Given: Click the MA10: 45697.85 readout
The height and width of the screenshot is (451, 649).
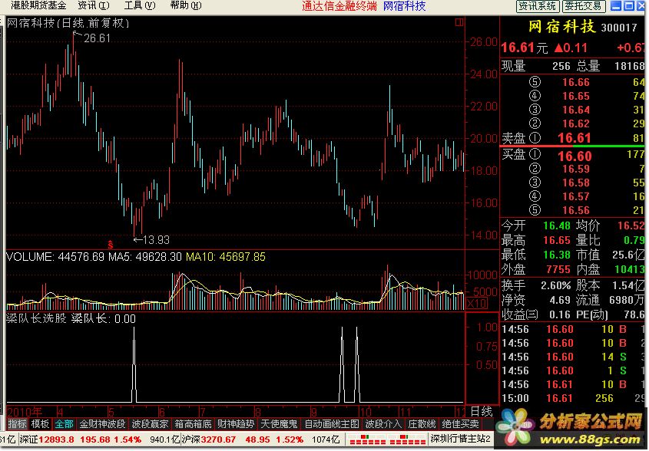Looking at the screenshot, I should tap(226, 257).
